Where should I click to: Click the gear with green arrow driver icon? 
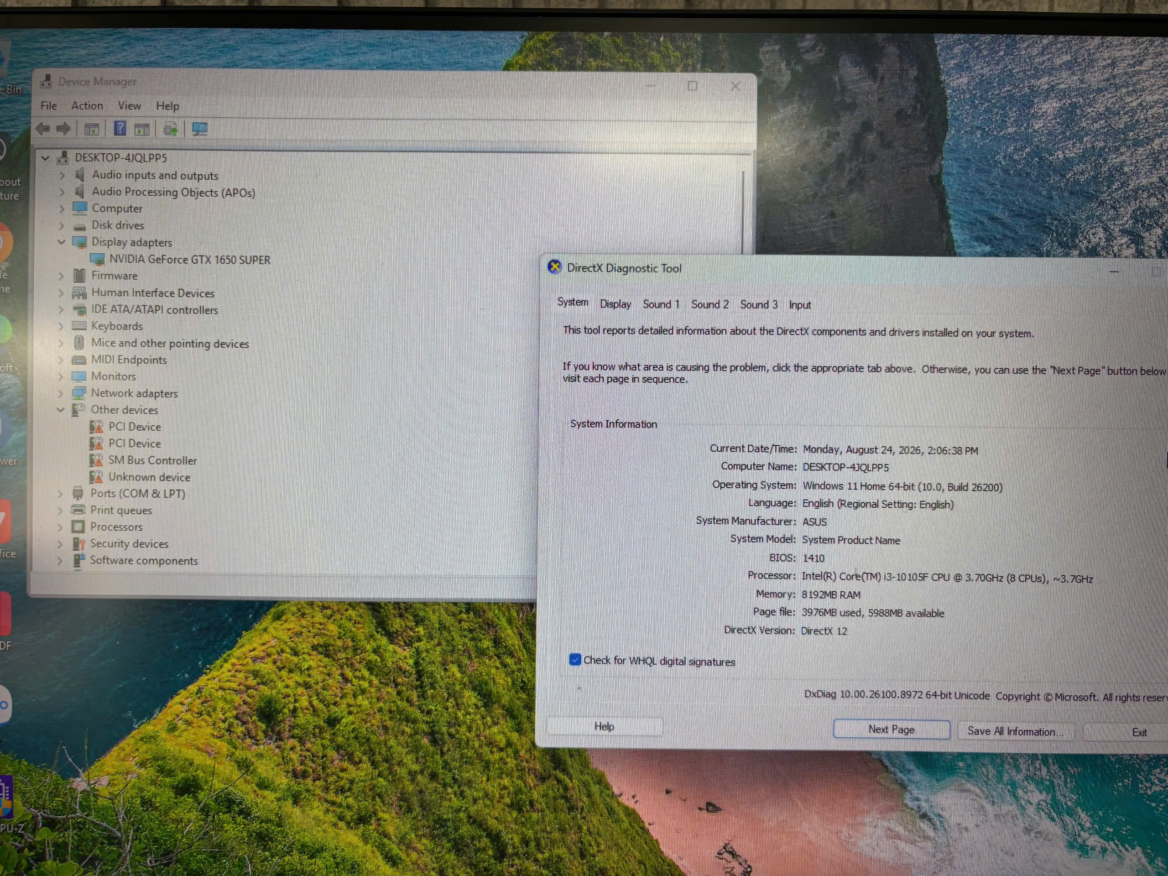click(171, 130)
